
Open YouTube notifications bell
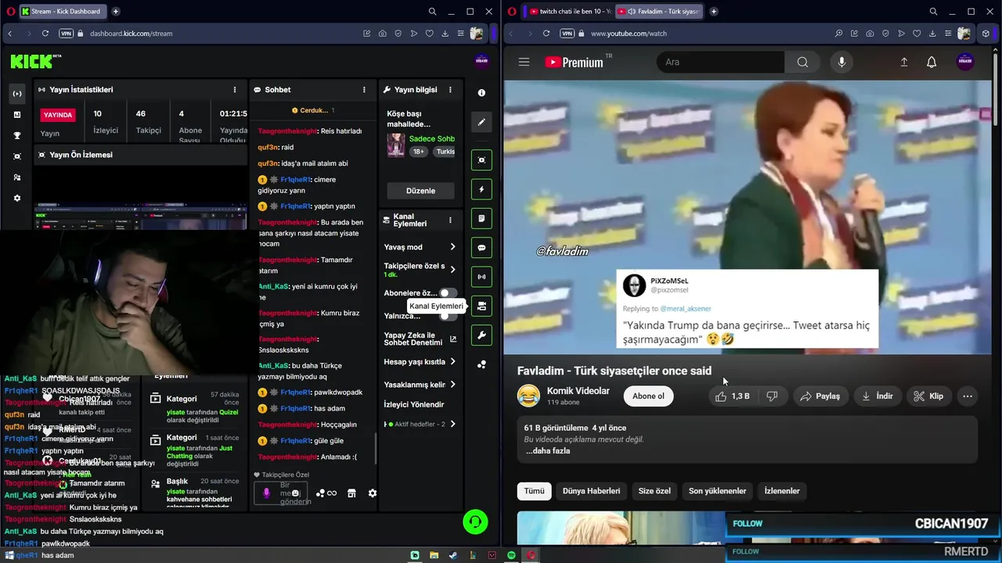click(x=932, y=62)
